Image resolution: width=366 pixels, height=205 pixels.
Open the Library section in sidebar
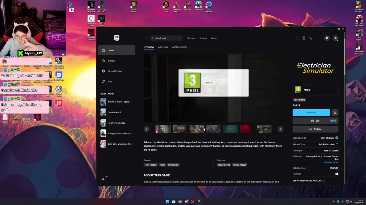(x=117, y=61)
